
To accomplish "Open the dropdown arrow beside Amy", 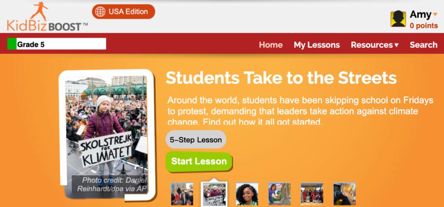I will click(x=435, y=14).
